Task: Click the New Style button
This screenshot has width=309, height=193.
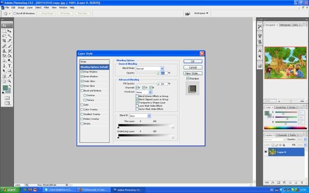Action: [x=193, y=72]
